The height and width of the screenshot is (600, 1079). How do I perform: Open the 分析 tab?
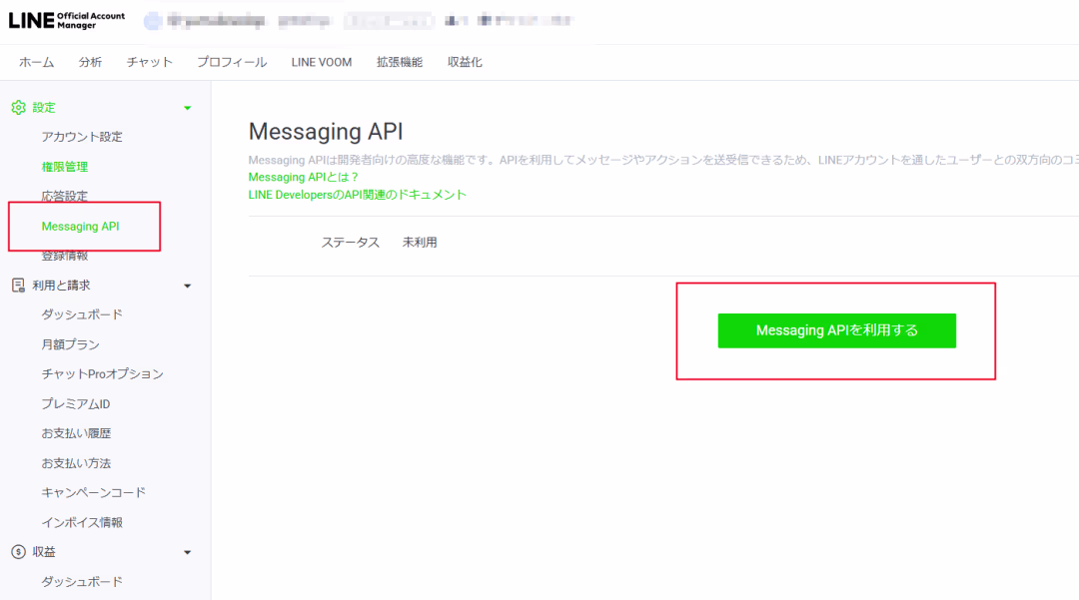click(90, 62)
